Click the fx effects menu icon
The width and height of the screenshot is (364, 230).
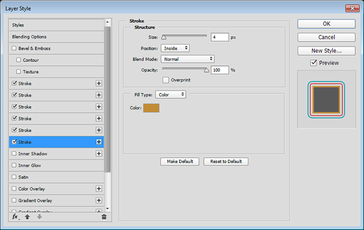click(16, 217)
